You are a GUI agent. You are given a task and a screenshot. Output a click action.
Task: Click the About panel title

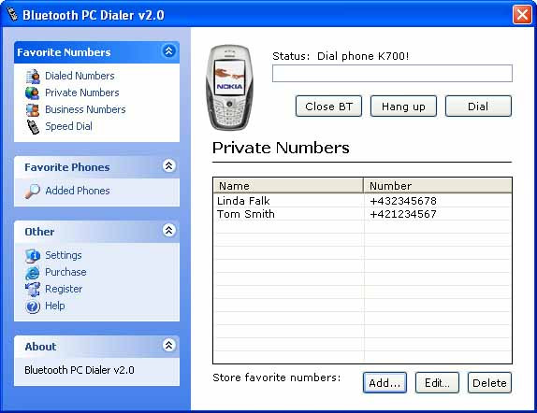(x=40, y=347)
